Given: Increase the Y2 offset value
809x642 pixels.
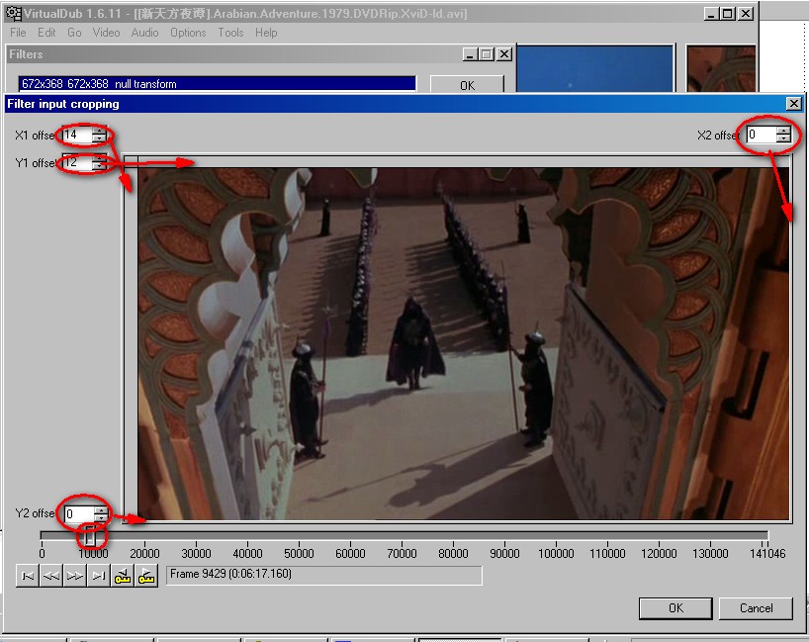Looking at the screenshot, I should [101, 509].
